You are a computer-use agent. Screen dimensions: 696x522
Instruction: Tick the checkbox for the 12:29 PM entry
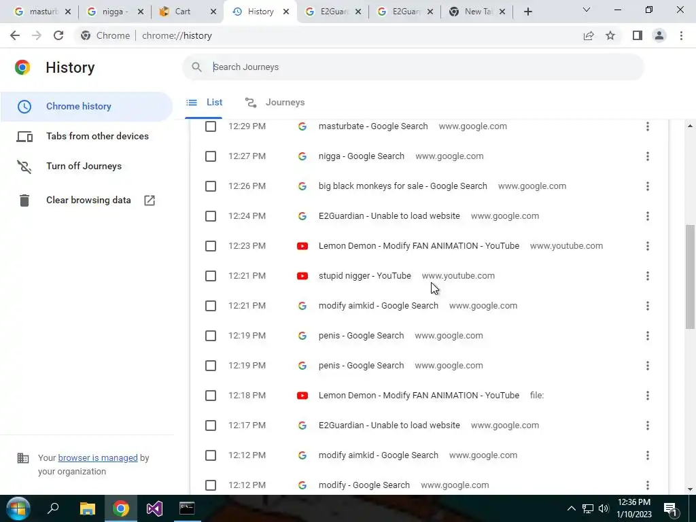point(211,126)
